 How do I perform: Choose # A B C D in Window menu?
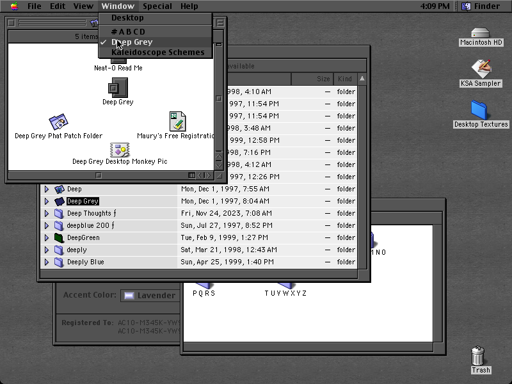(156, 31)
